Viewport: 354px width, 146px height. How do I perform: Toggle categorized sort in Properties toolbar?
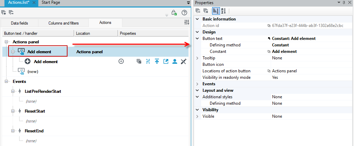click(216, 11)
